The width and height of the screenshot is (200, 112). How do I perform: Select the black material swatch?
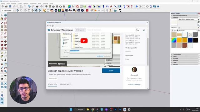[195, 40]
